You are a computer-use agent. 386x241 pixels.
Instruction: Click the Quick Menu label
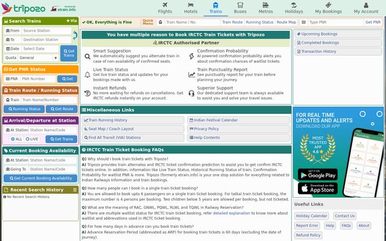pos(148,22)
